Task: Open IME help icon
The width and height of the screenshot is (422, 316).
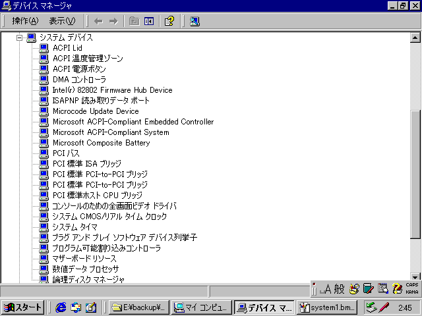Action: 397,289
